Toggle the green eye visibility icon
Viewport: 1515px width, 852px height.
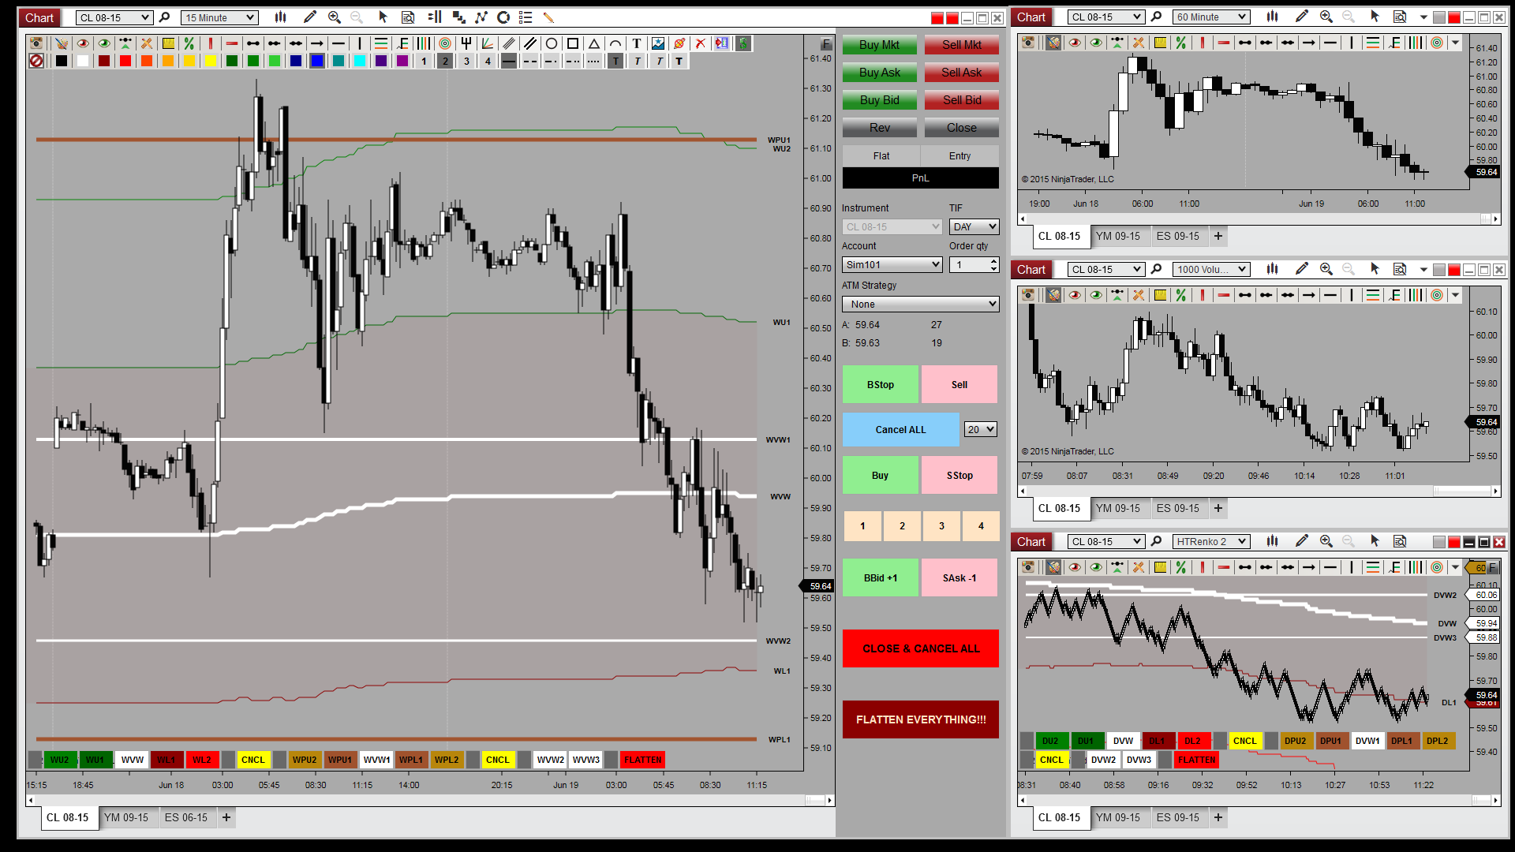[x=104, y=43]
